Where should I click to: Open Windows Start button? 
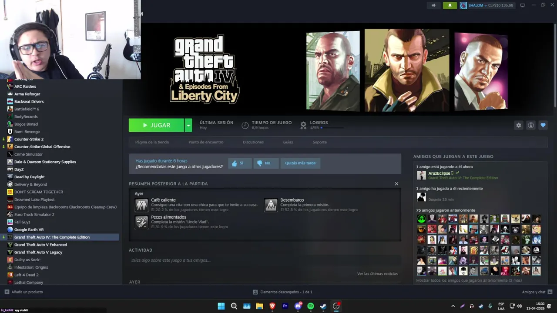coord(221,306)
